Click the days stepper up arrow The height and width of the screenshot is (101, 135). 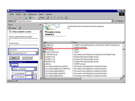tap(32, 76)
